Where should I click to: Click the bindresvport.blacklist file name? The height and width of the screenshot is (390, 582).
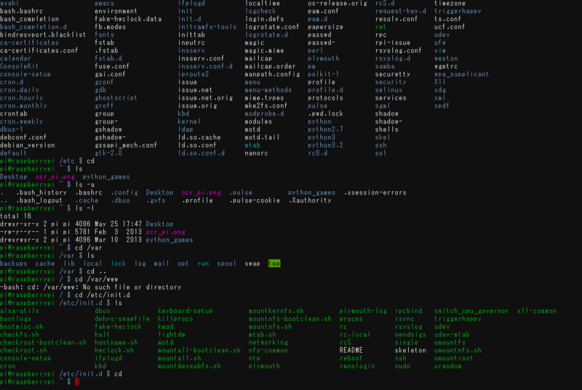[x=43, y=35]
